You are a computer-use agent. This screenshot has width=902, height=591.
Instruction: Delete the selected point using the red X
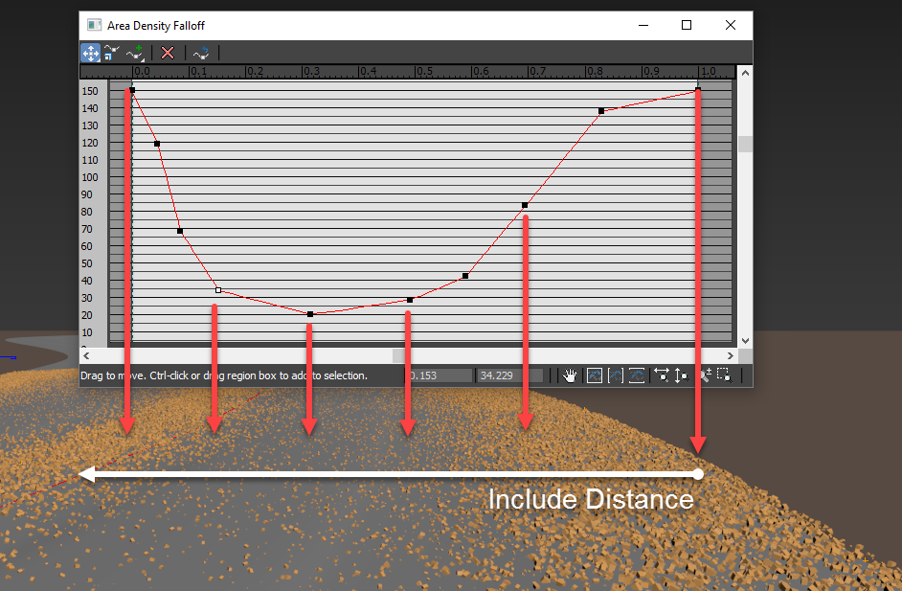point(169,53)
